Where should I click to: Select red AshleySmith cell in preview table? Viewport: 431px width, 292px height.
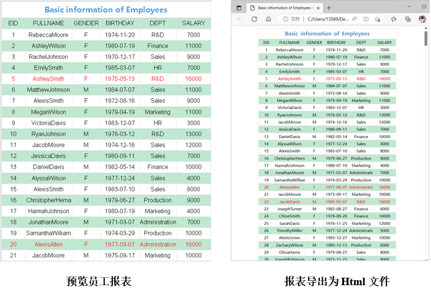pos(48,79)
